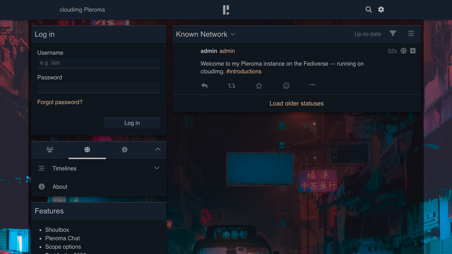Click Load older statuses

(x=297, y=103)
